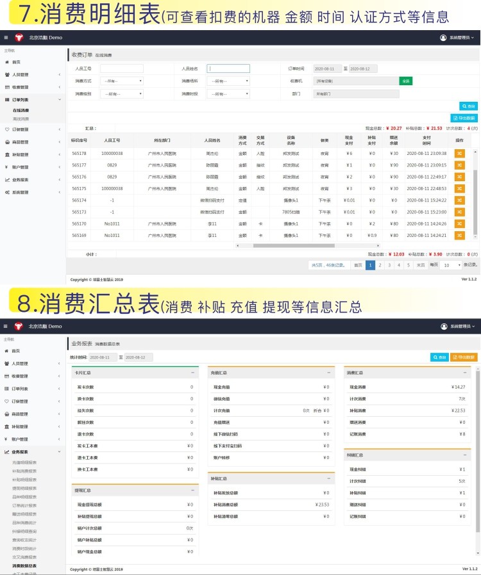Image resolution: width=481 pixels, height=575 pixels.
Task: Click the orange action icon for record 565169
Action: click(459, 235)
